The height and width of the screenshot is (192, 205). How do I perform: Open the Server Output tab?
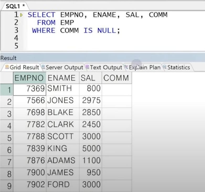[x=62, y=67]
